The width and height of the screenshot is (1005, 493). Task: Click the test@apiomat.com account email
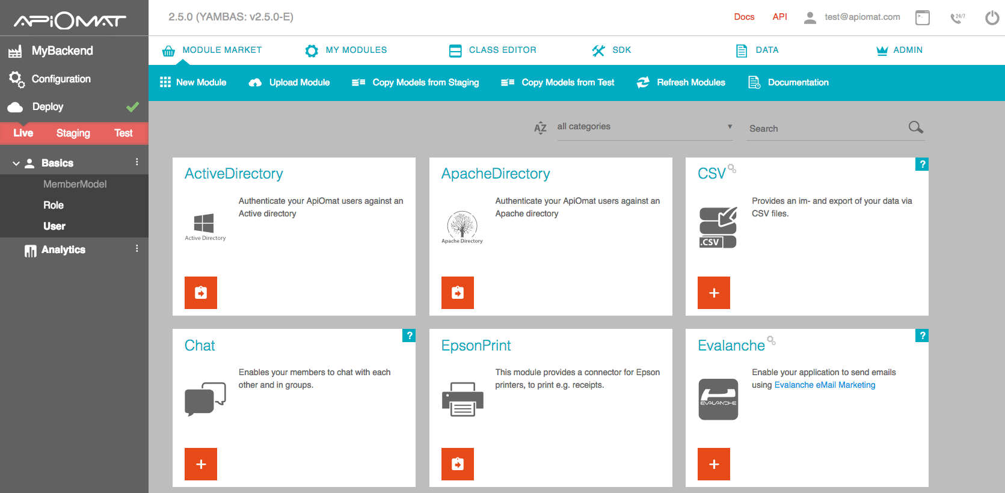click(x=862, y=17)
